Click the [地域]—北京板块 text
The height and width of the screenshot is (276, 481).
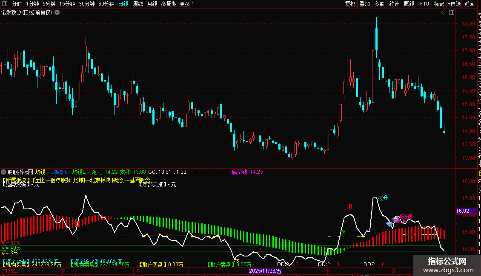[x=91, y=180]
